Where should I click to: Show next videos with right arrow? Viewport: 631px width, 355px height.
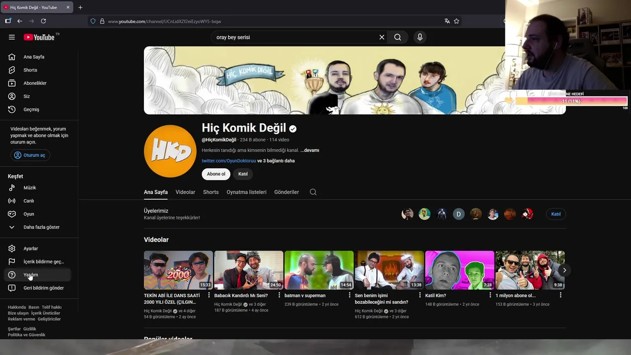(564, 270)
